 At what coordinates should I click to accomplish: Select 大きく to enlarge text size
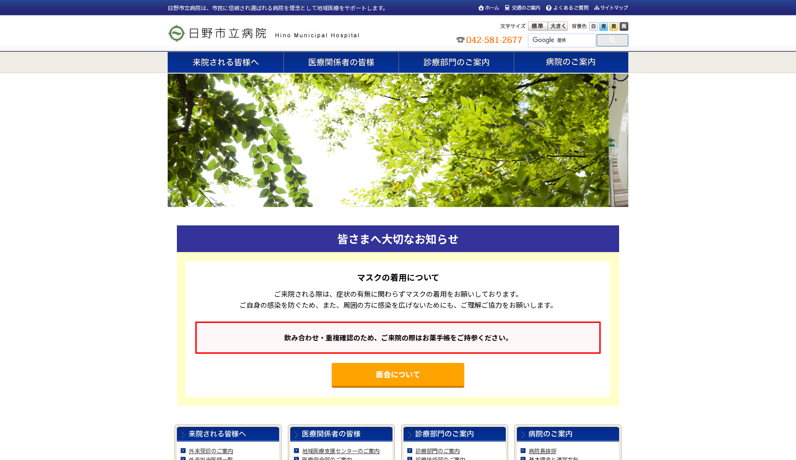coord(557,26)
